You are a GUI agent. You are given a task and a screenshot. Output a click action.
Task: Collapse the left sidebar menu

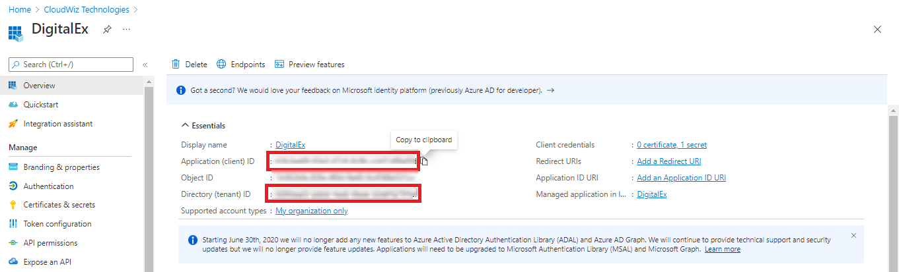[145, 65]
